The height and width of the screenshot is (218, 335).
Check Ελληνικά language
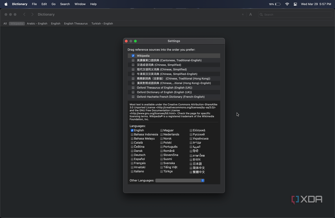coord(191,130)
